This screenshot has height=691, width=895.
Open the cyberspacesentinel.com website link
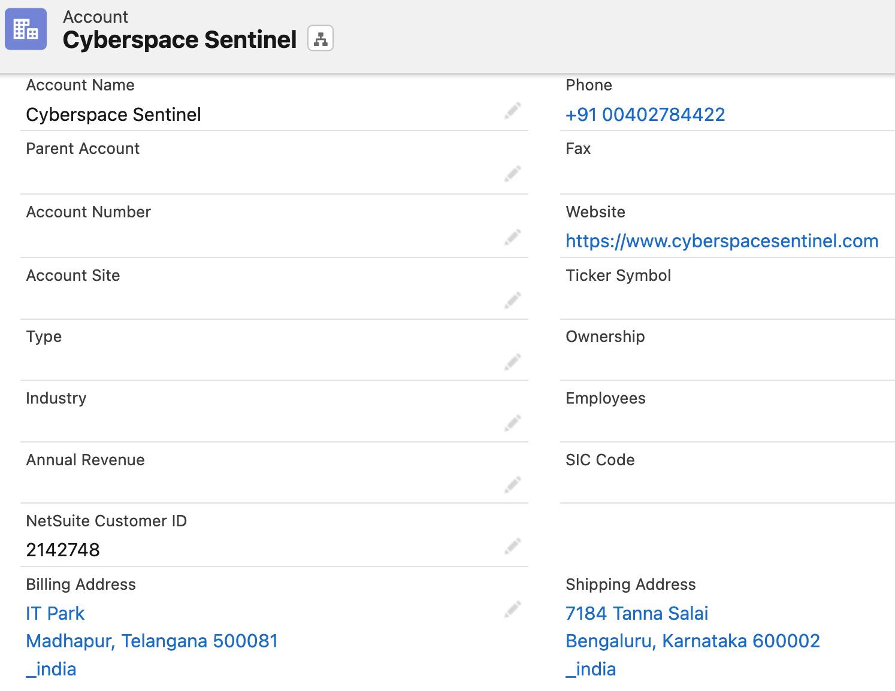pos(722,241)
